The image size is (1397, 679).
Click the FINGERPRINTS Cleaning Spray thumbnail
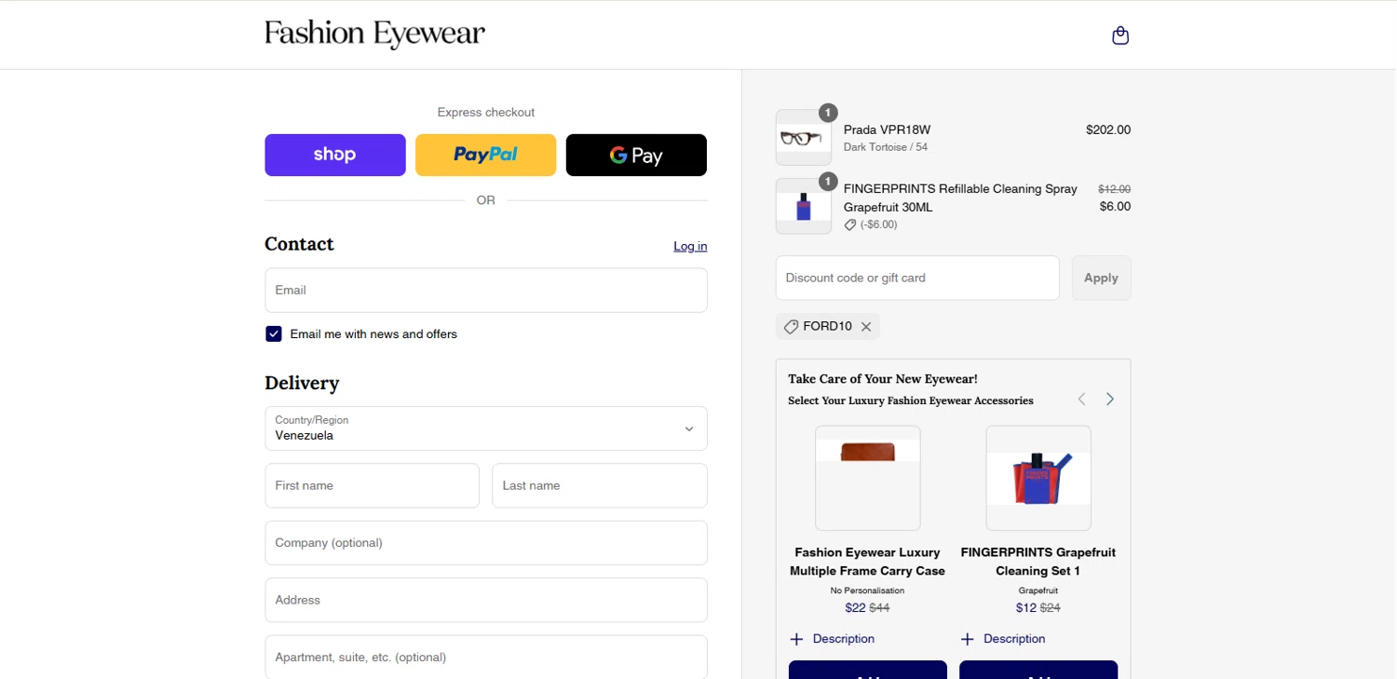click(804, 206)
